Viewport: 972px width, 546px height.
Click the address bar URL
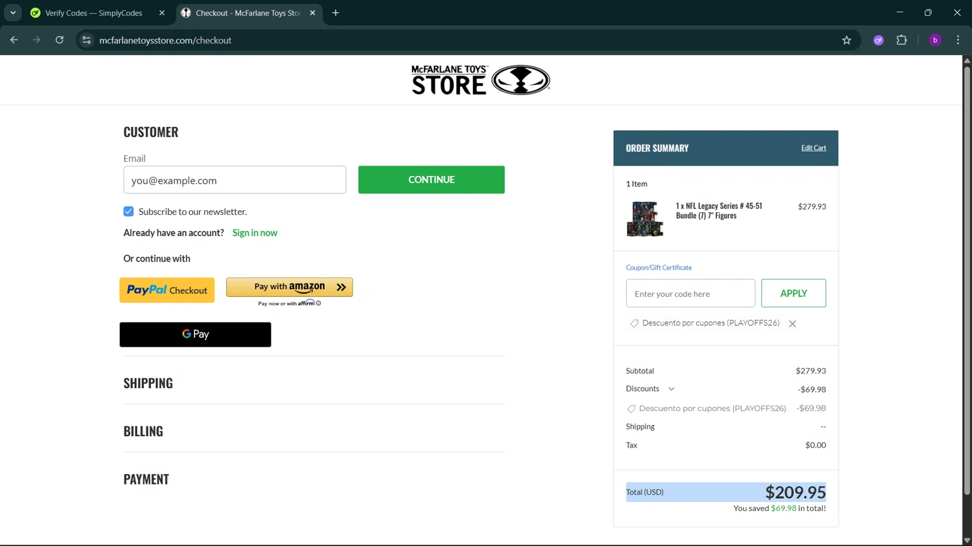tap(165, 40)
